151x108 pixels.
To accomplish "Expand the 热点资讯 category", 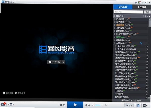I will click(115, 19).
